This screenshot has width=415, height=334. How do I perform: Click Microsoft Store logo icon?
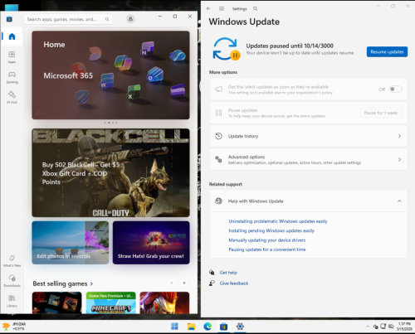coord(9,19)
